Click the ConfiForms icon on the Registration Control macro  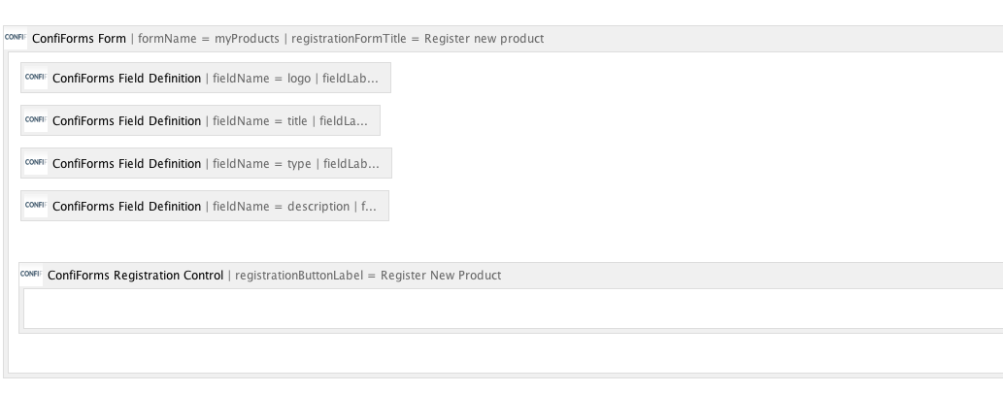[31, 275]
